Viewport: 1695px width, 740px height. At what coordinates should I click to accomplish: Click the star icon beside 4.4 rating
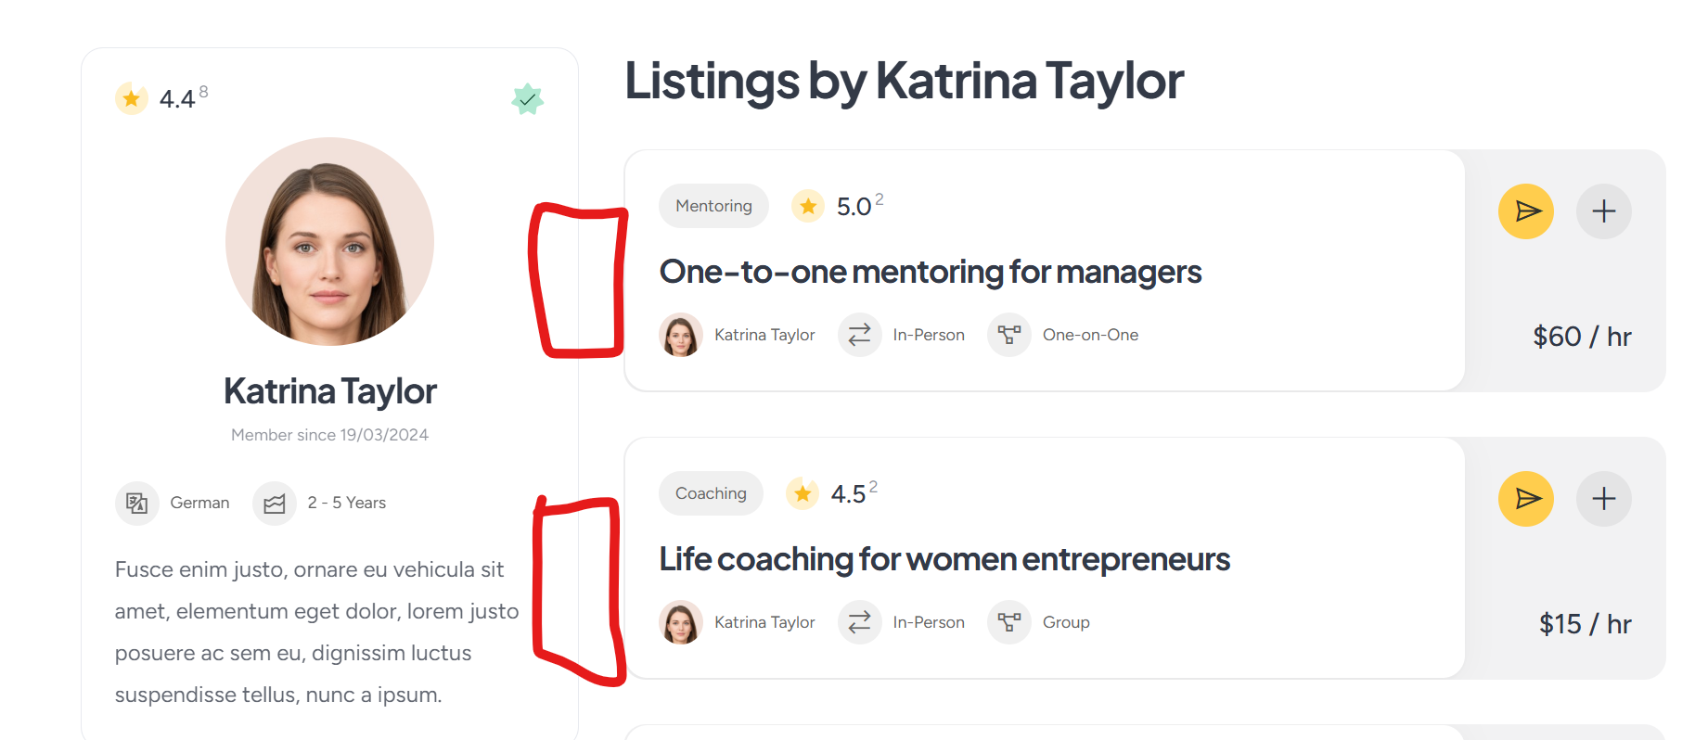click(x=132, y=98)
